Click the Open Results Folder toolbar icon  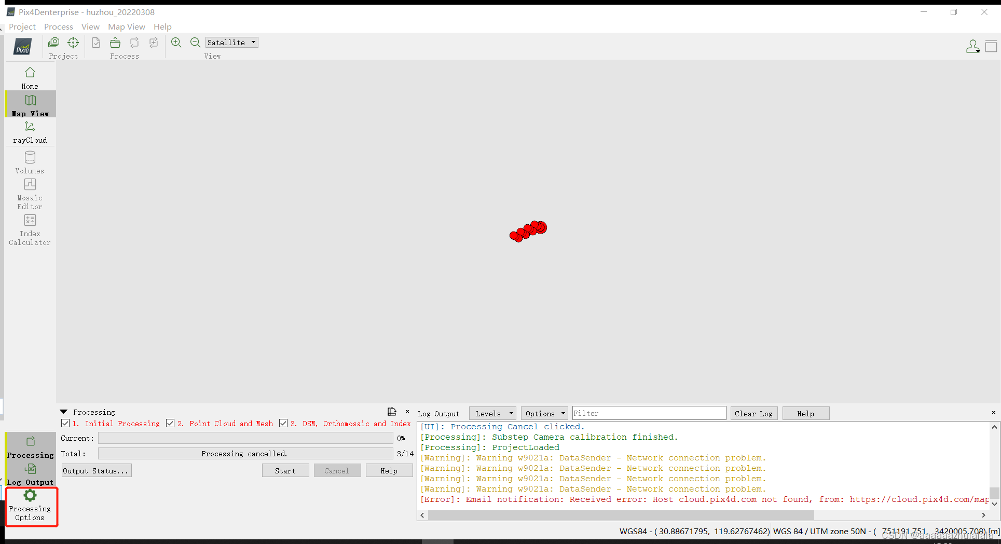(115, 43)
